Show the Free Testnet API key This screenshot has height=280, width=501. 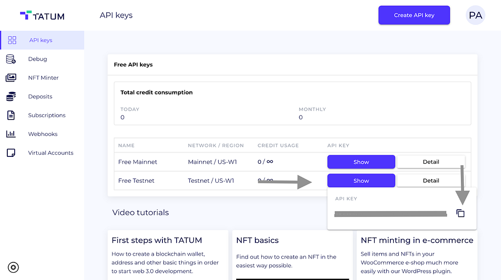click(x=361, y=181)
